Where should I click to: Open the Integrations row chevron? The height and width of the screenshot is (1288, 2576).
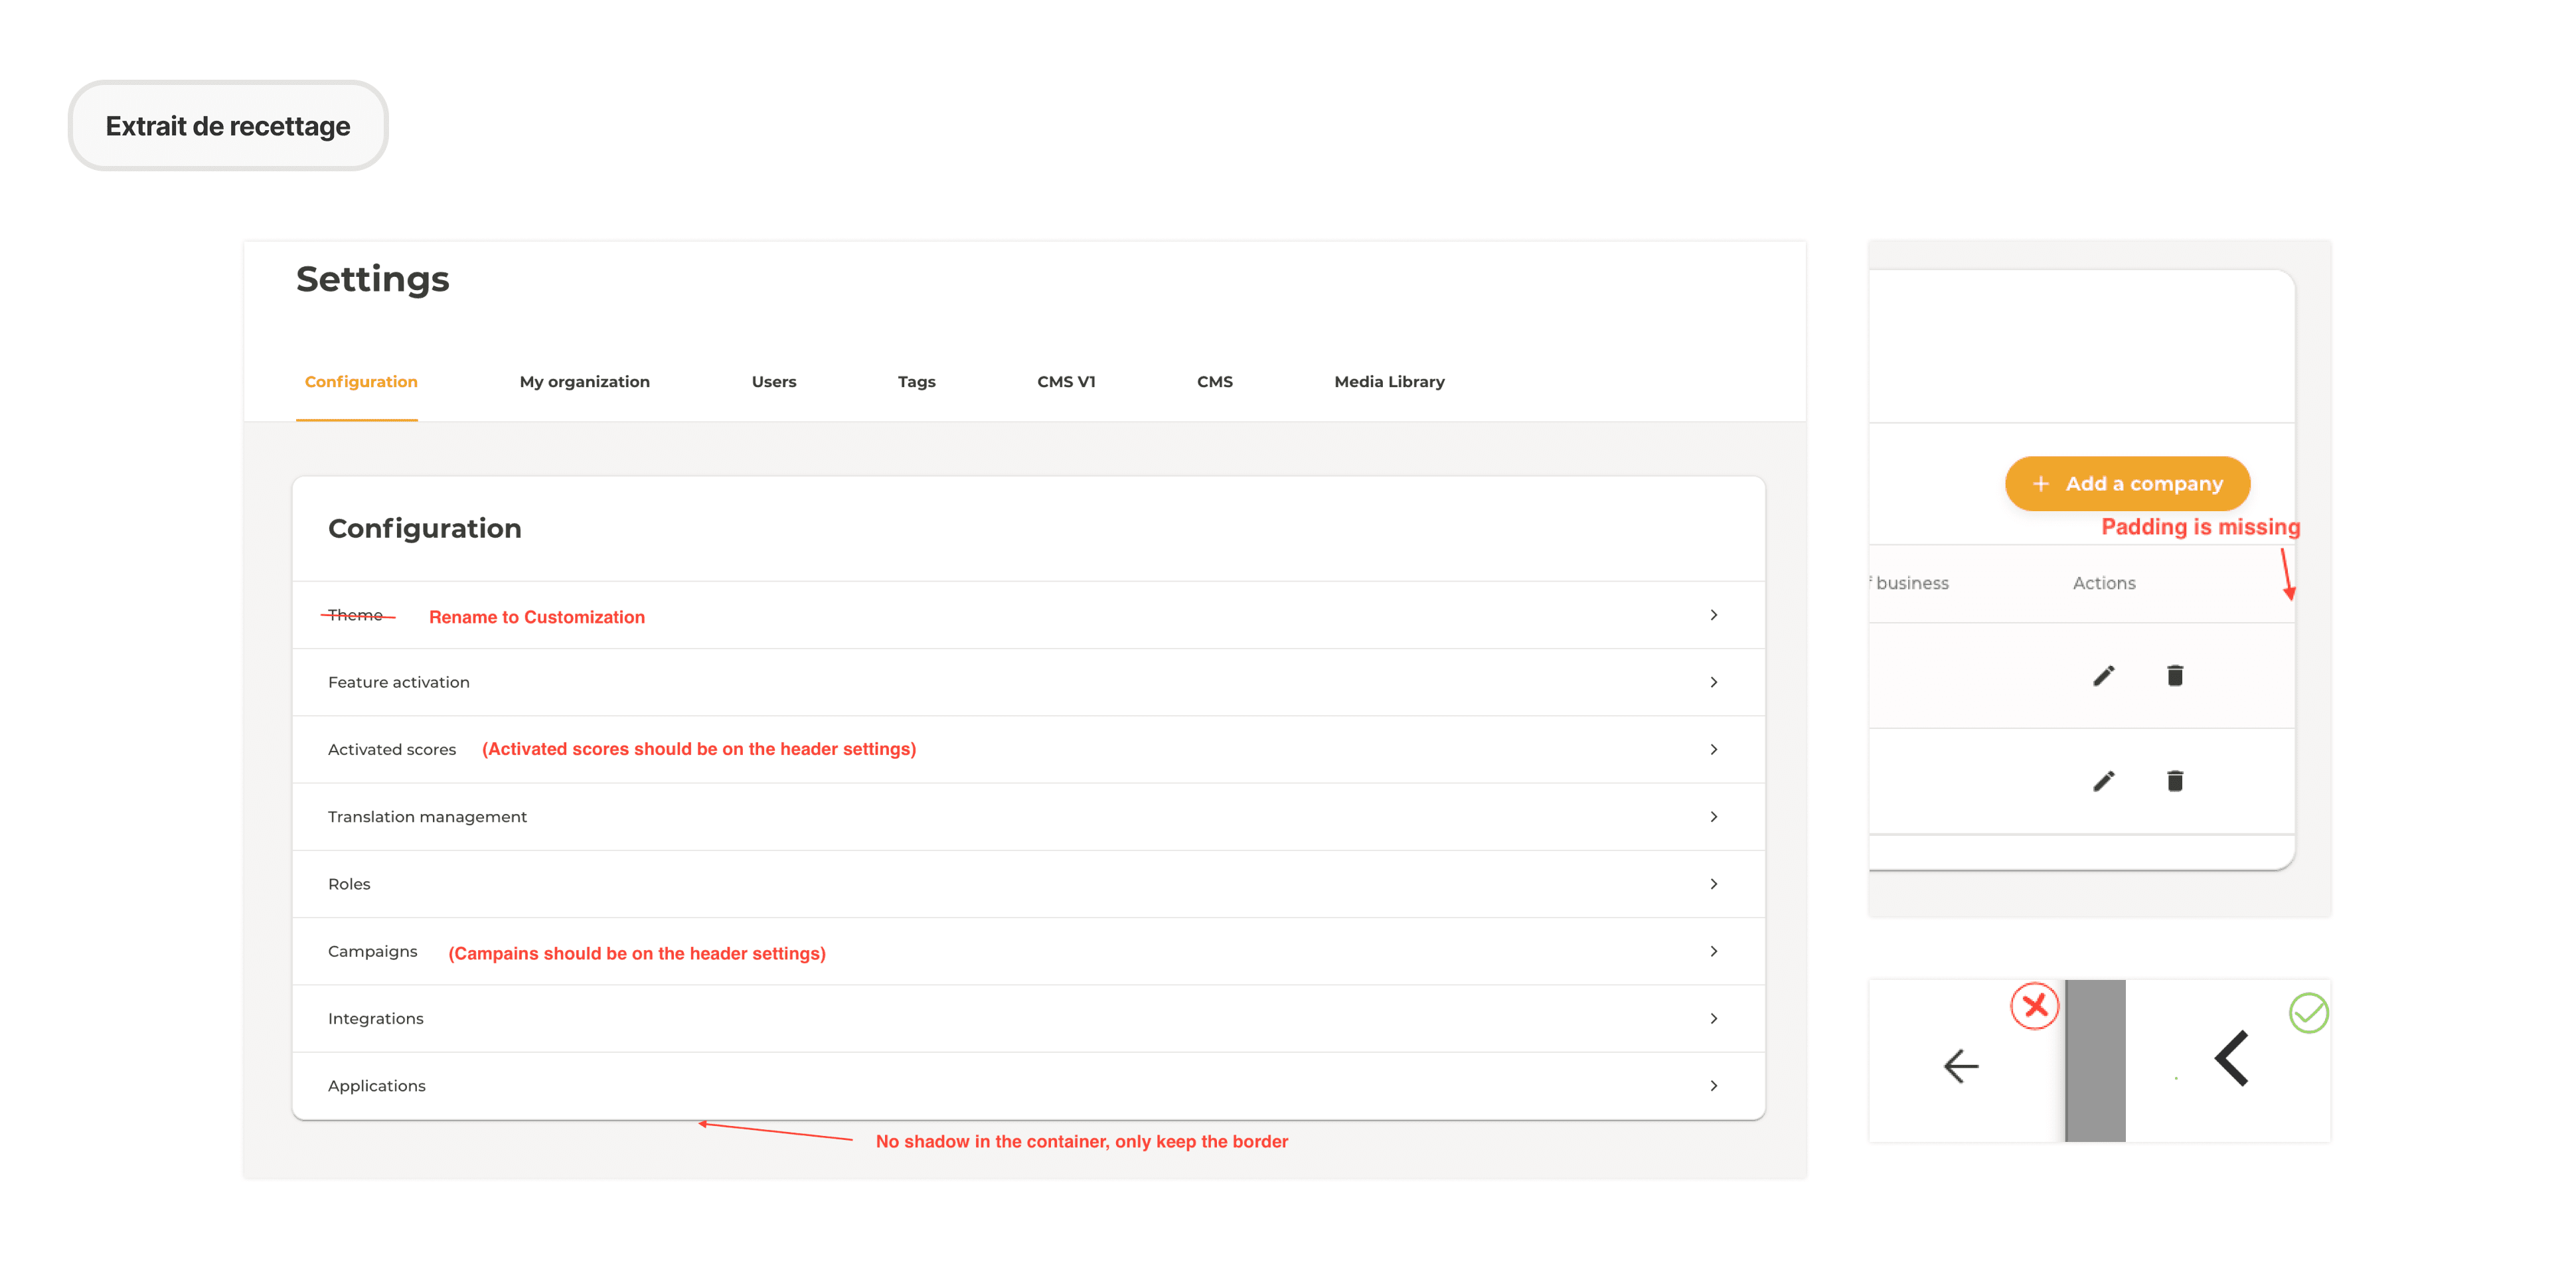click(1713, 1018)
